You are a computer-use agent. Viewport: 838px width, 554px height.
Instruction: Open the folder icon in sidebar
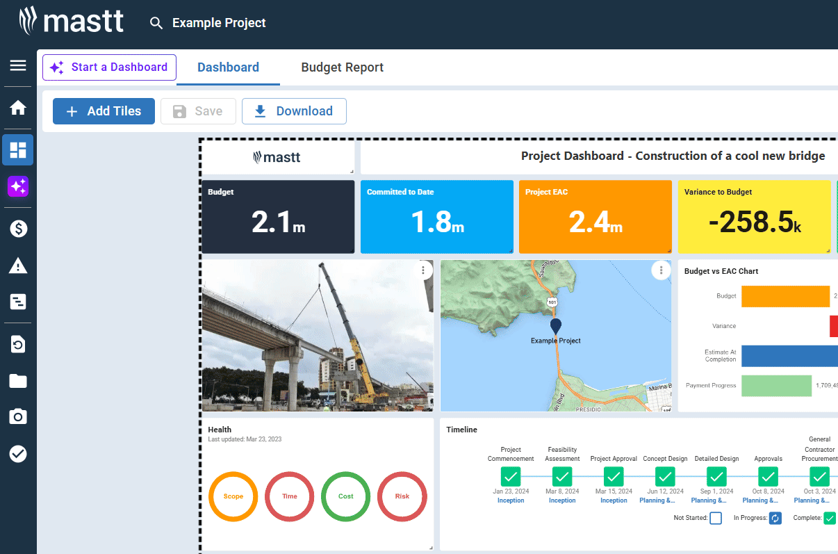coord(18,381)
